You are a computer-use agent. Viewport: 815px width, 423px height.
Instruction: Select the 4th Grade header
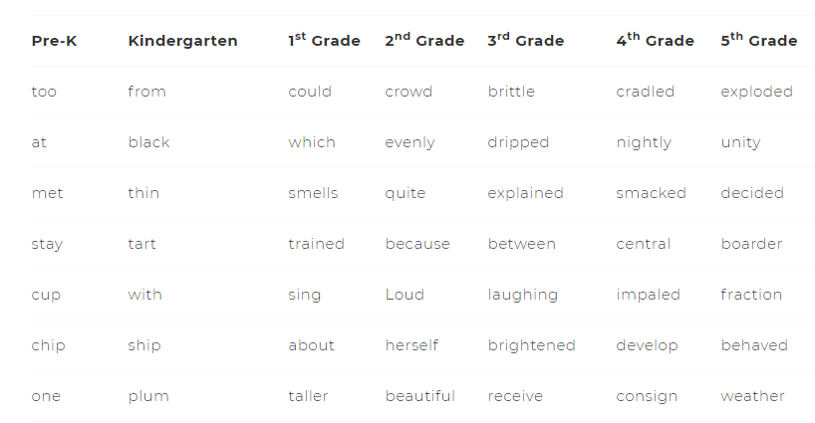655,40
